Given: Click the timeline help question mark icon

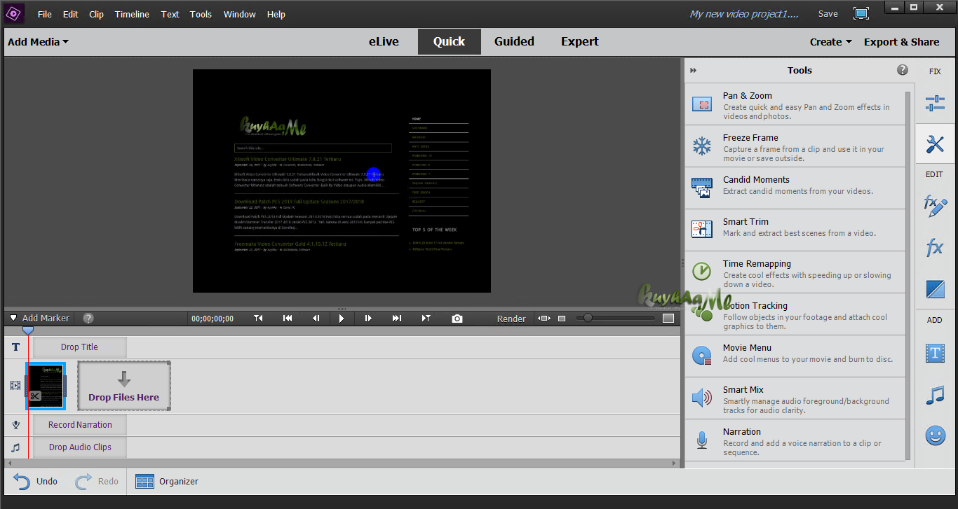Looking at the screenshot, I should 88,318.
